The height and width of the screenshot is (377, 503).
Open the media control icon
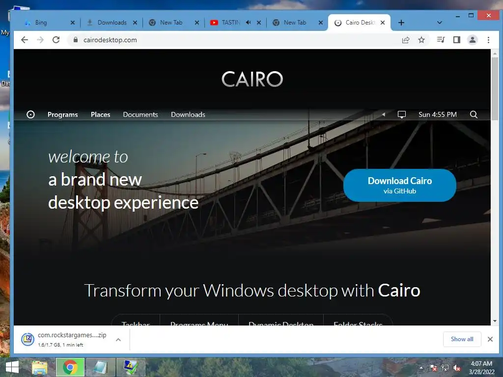point(441,40)
